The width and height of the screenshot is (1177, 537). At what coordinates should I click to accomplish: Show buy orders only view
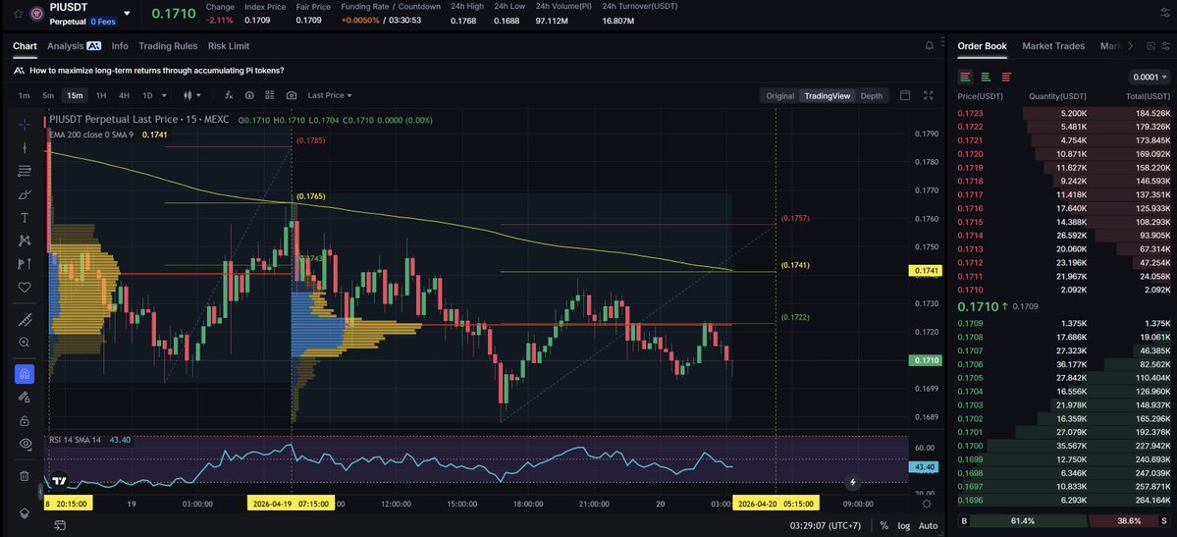986,77
